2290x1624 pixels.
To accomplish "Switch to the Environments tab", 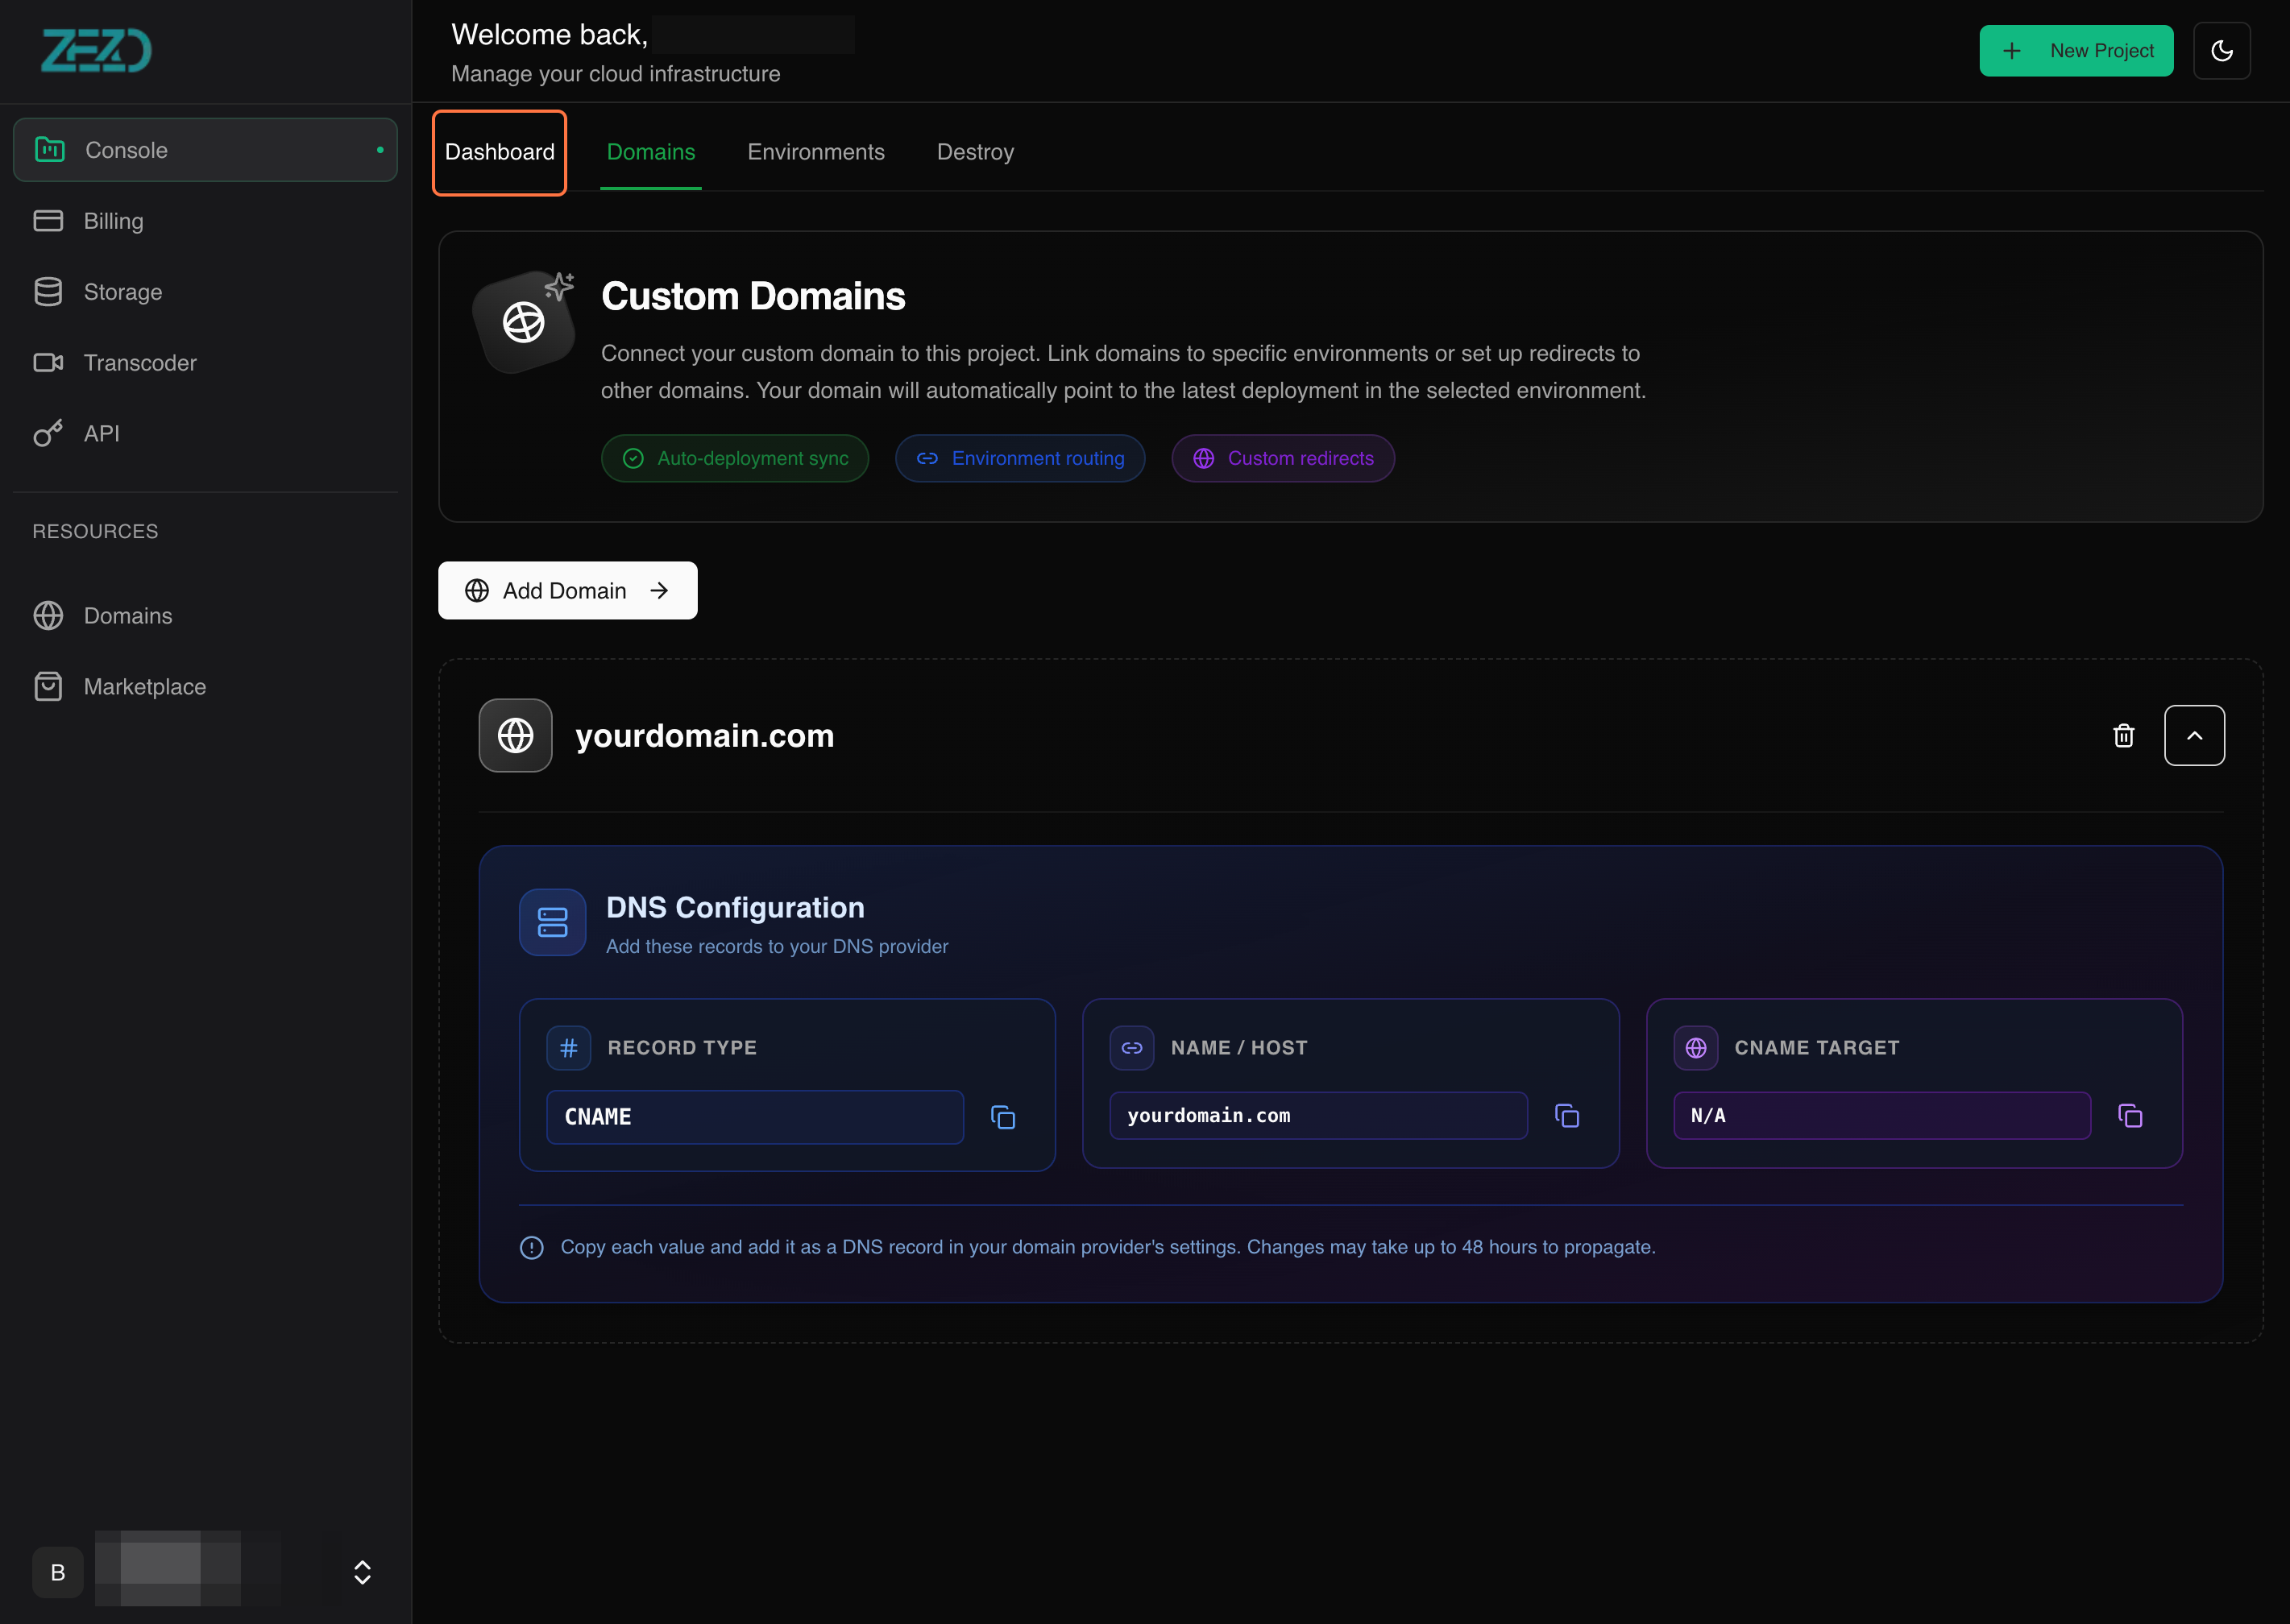I will pyautogui.click(x=815, y=152).
